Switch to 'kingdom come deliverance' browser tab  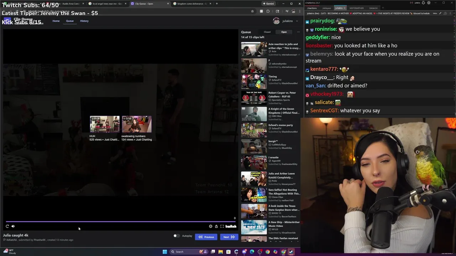(x=192, y=4)
